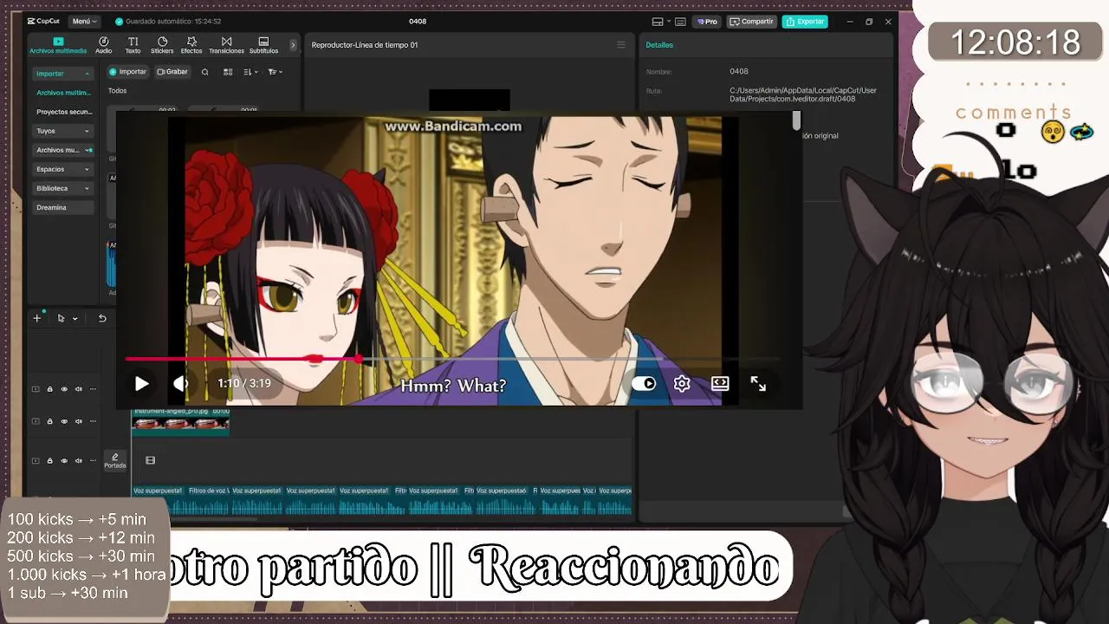Open the Texto tab
The height and width of the screenshot is (624, 1109).
tap(133, 46)
